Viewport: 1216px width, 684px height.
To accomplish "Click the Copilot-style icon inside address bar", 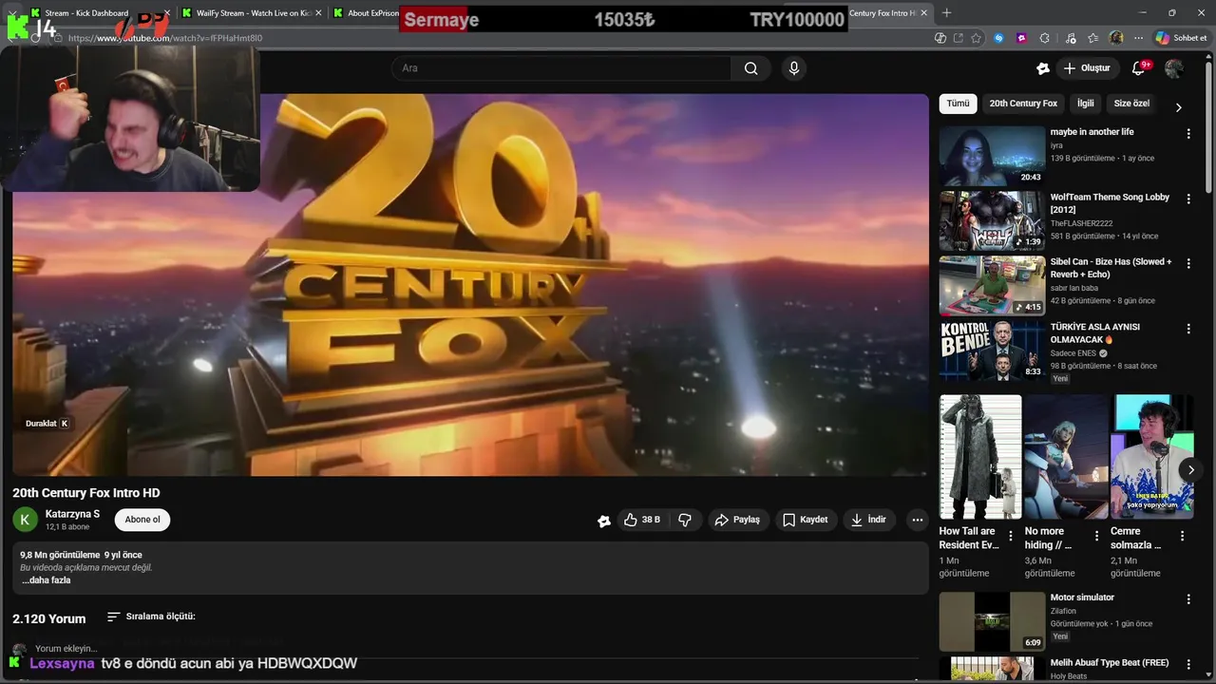I will (x=940, y=38).
